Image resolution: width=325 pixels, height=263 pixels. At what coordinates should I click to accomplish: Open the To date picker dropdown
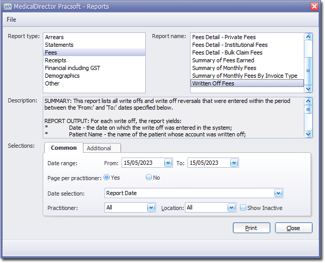coord(234,163)
